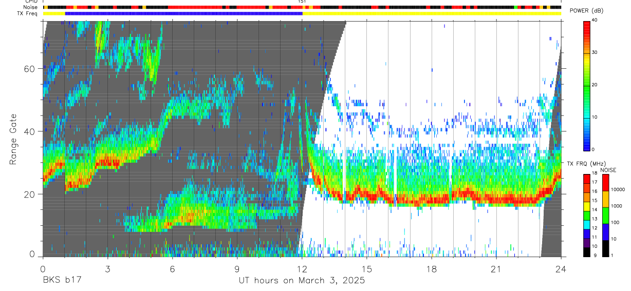Select the 10000 tick on noise legend
The width and height of the screenshot is (631, 291).
coord(618,190)
